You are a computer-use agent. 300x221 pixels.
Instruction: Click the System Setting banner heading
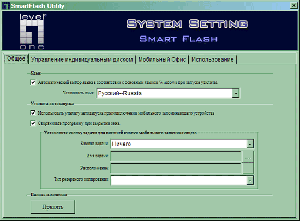(x=187, y=24)
